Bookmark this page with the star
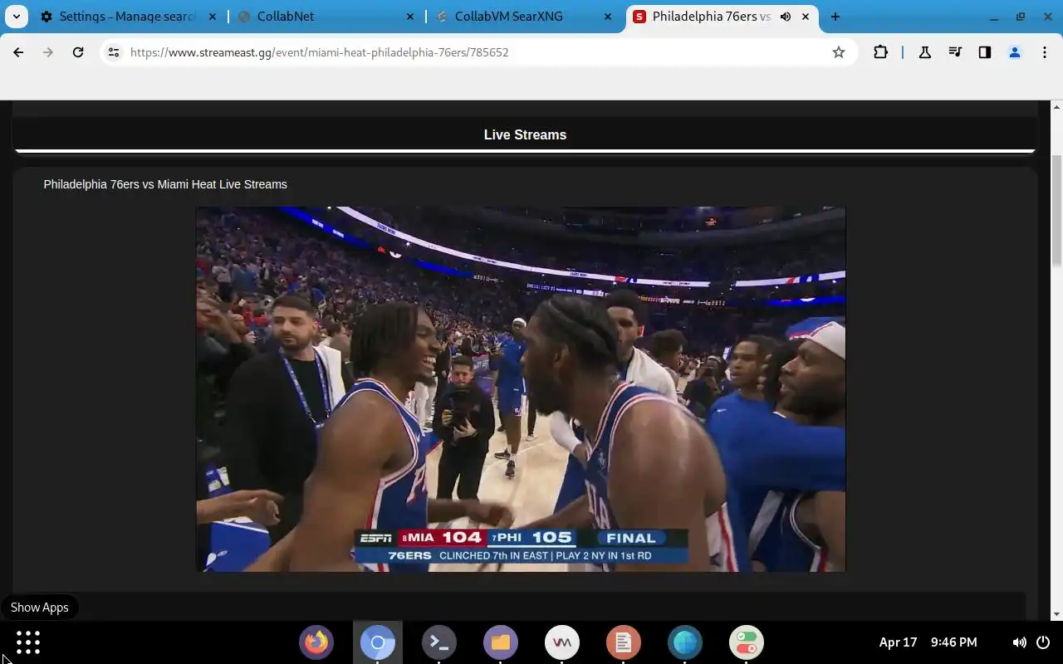Image resolution: width=1063 pixels, height=664 pixels. [839, 52]
